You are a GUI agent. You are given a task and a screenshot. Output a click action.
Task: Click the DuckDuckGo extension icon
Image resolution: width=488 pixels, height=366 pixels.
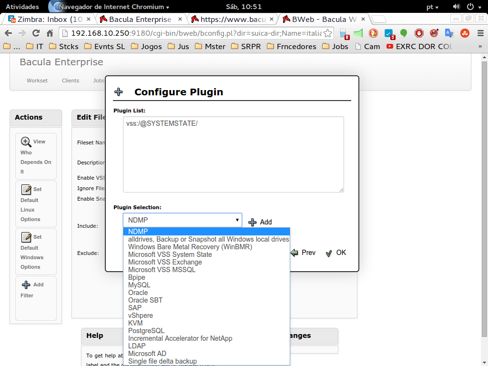pyautogui.click(x=373, y=33)
